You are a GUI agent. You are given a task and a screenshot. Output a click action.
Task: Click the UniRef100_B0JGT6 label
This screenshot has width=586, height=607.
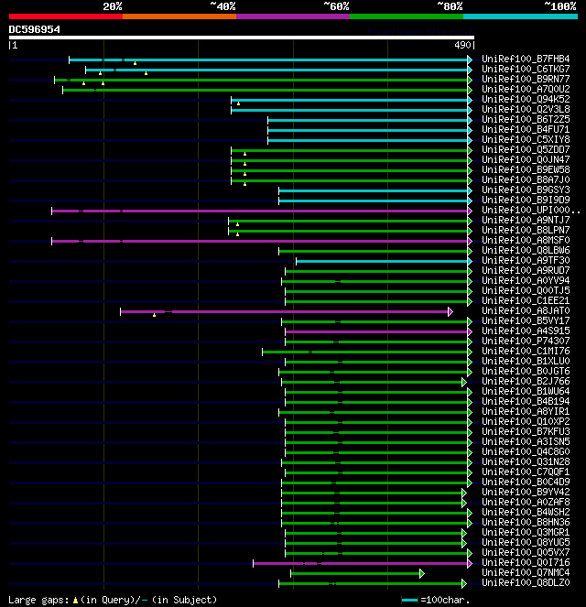click(526, 371)
